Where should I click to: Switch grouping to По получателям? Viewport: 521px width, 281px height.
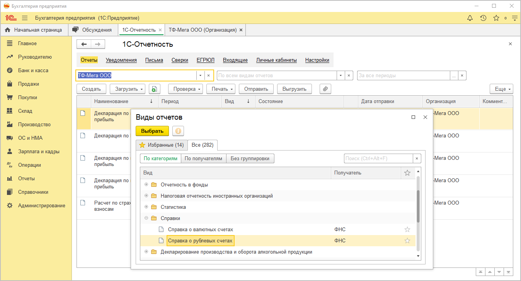tap(203, 159)
